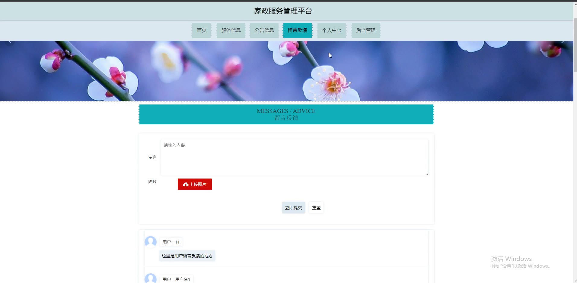The width and height of the screenshot is (577, 283).
Task: Click the 用户：用户名1 label
Action: pyautogui.click(x=176, y=279)
